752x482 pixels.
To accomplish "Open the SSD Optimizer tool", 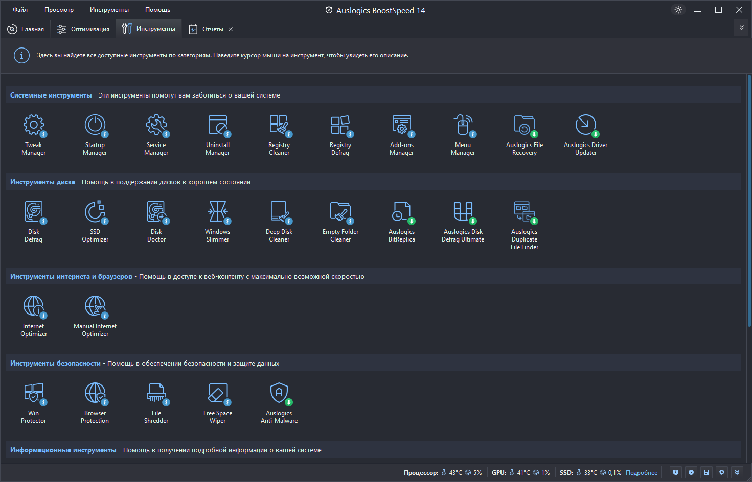I will coord(95,222).
